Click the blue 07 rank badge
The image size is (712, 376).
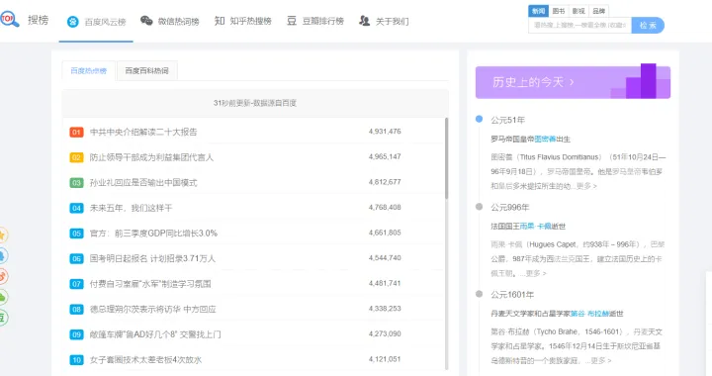76,284
